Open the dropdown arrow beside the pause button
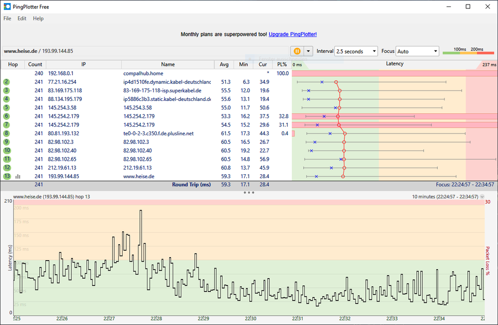Viewport: 498px width, 325px height. (x=308, y=51)
